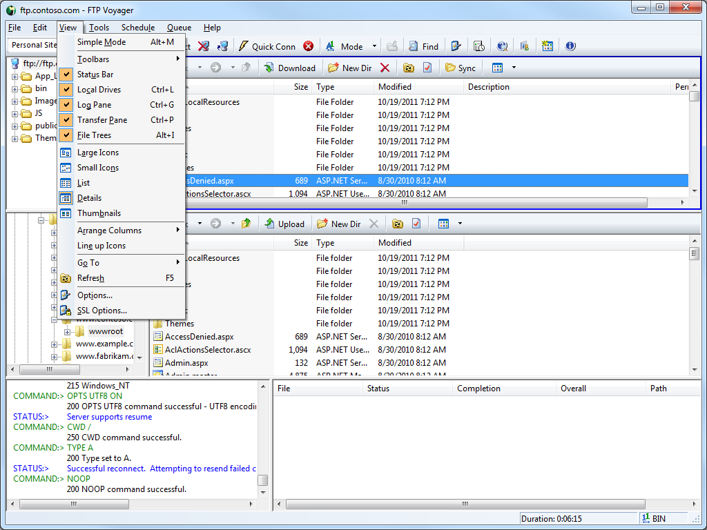The width and height of the screenshot is (707, 530).
Task: Expand the bin folder in remote tree
Action: coord(14,88)
